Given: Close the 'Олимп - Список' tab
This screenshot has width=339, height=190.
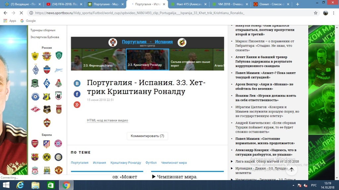Looking at the screenshot, I should [288, 4].
